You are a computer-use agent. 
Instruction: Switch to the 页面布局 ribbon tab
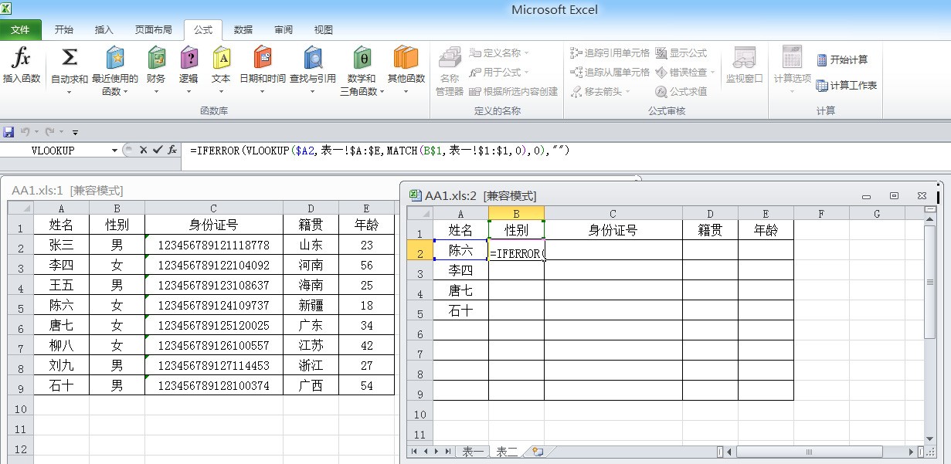click(154, 30)
